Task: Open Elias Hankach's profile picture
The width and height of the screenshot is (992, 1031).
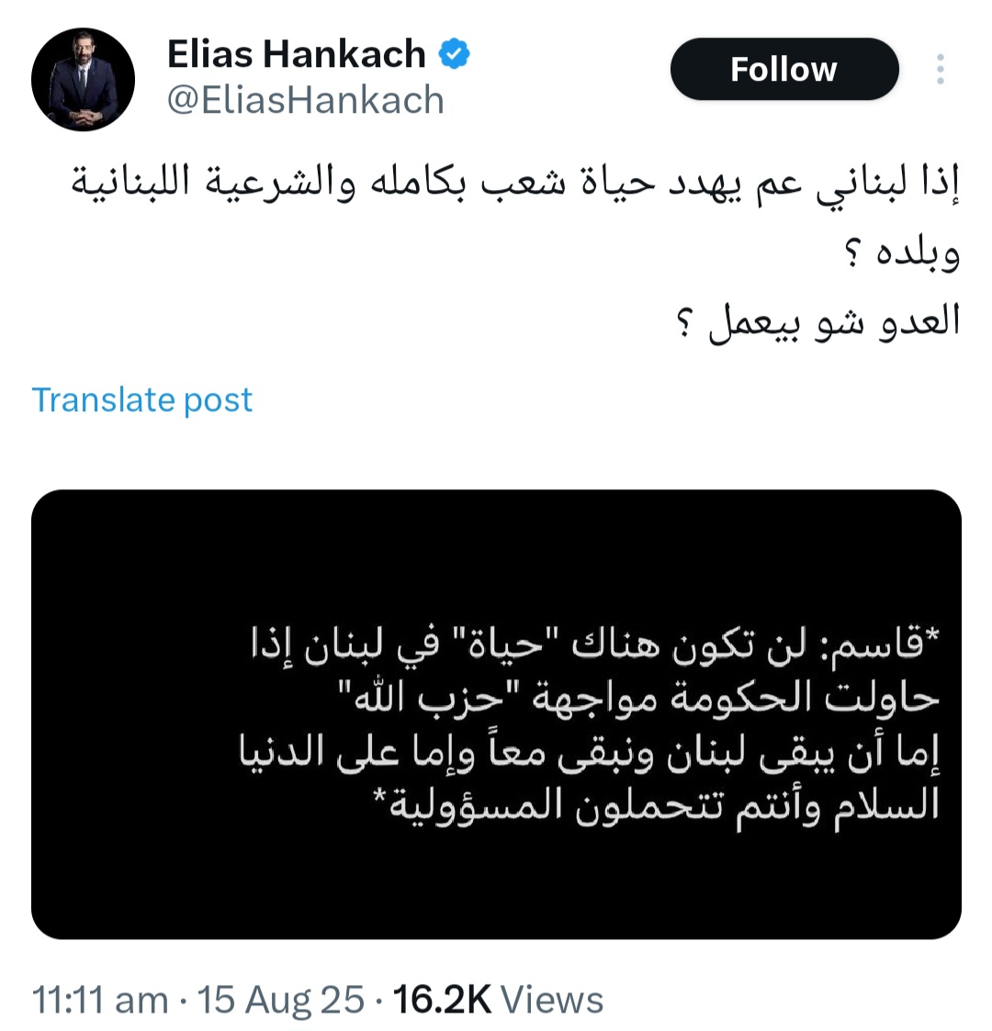Action: pos(83,80)
